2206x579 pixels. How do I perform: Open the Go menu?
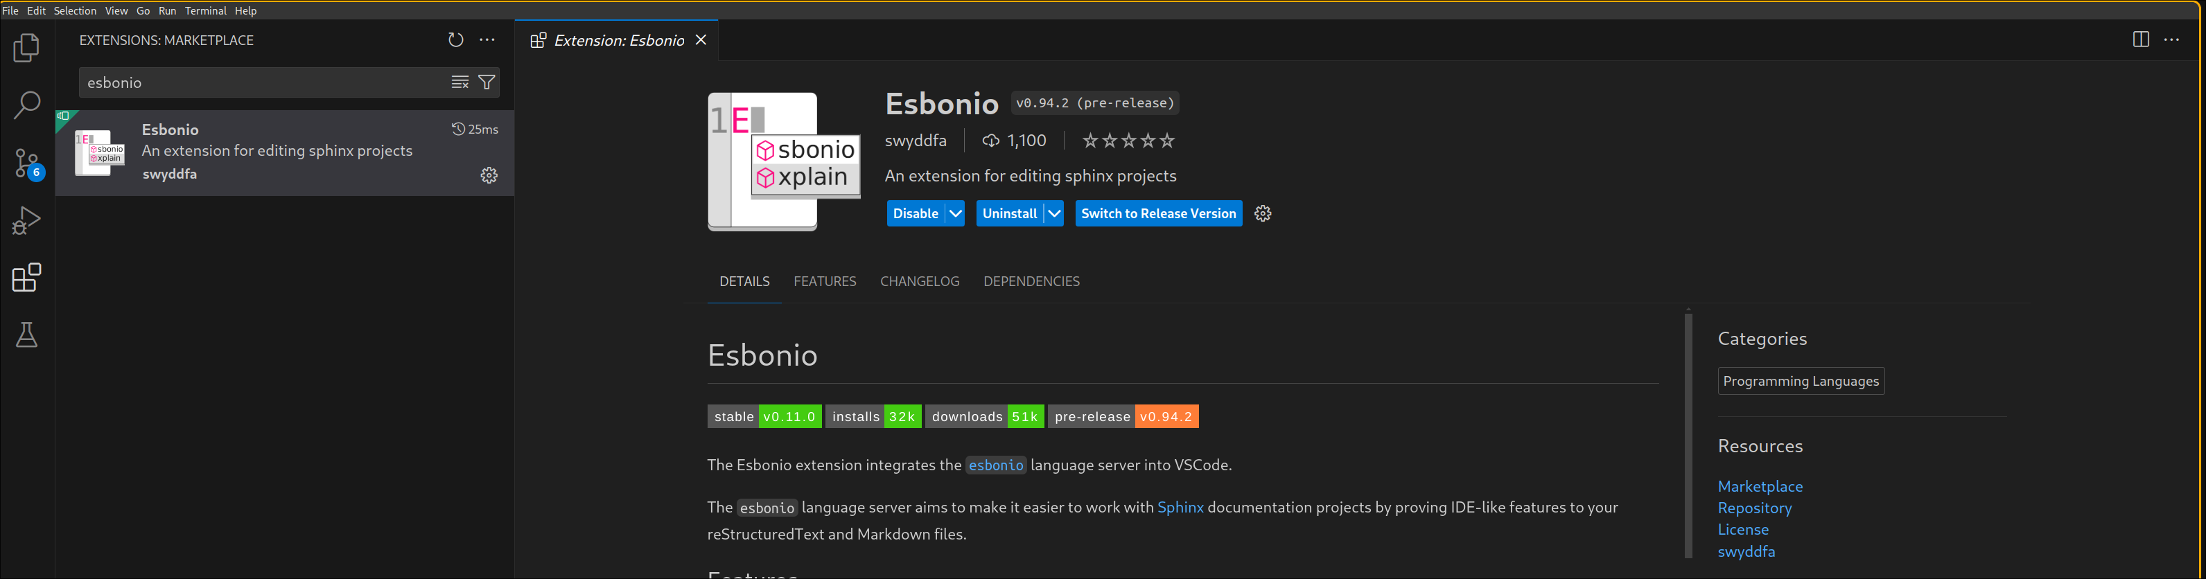pyautogui.click(x=143, y=10)
